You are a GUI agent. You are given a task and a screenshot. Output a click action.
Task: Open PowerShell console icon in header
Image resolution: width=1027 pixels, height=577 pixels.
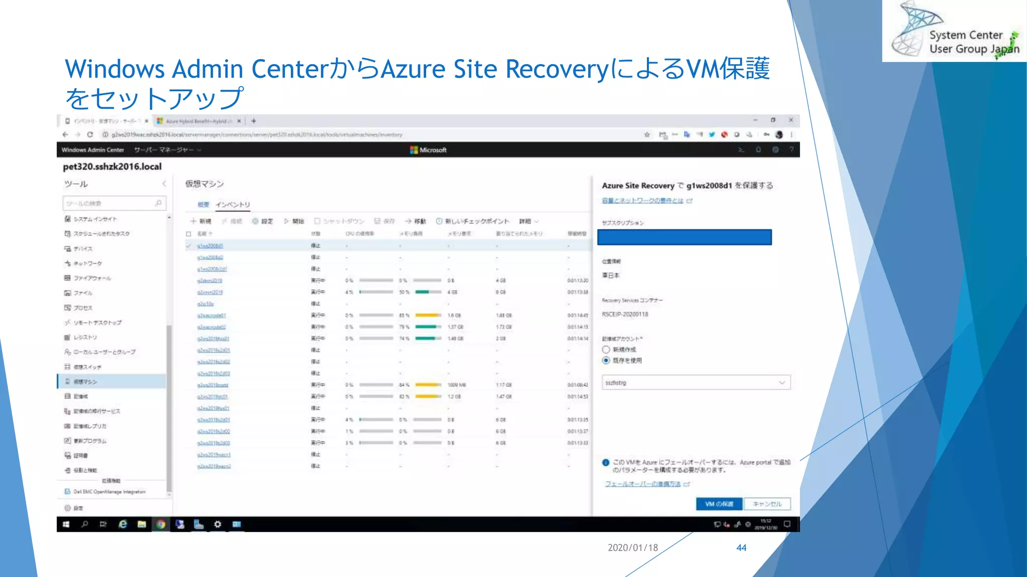coord(741,150)
